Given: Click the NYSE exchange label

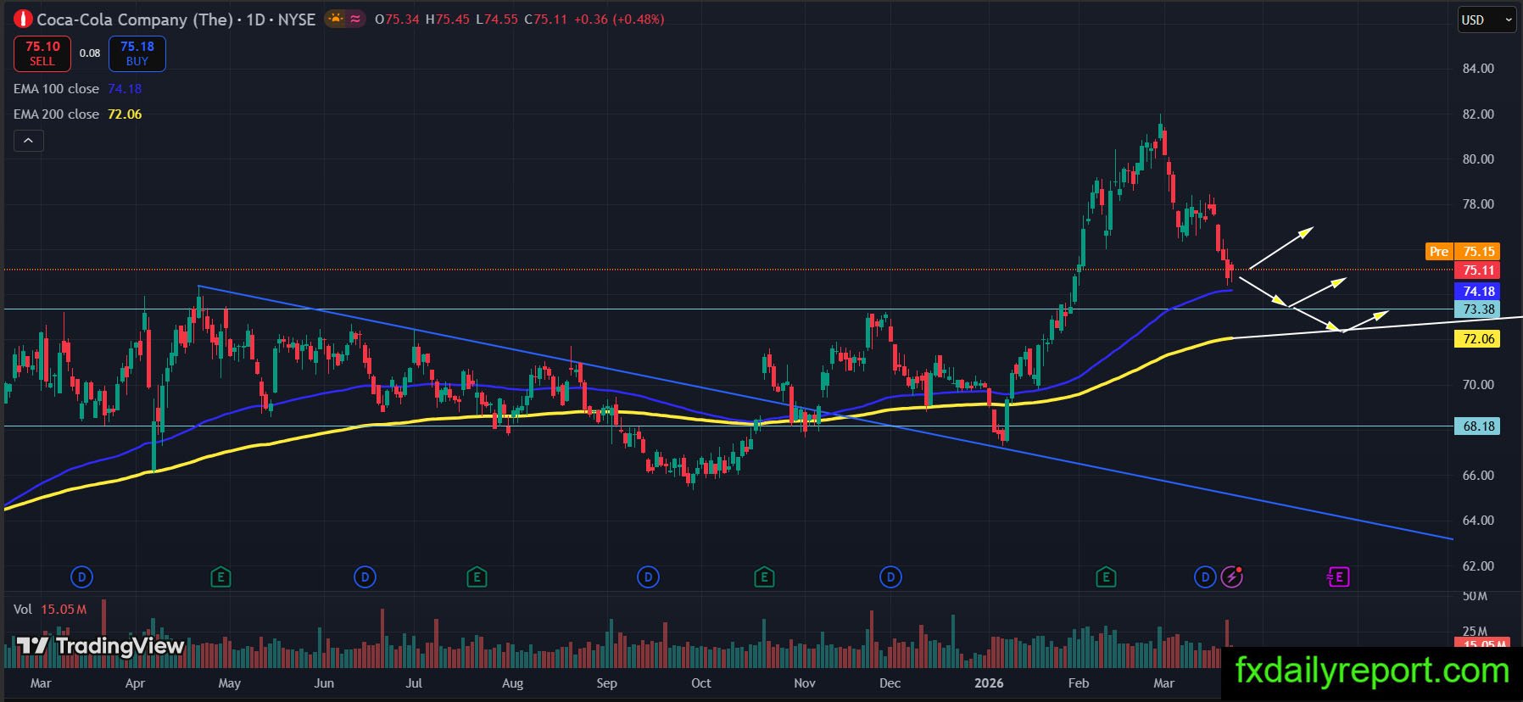Looking at the screenshot, I should point(297,19).
